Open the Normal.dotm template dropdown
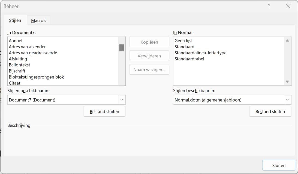 point(287,100)
